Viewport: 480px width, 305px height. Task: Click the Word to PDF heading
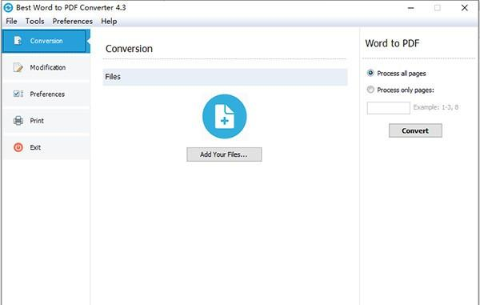392,43
